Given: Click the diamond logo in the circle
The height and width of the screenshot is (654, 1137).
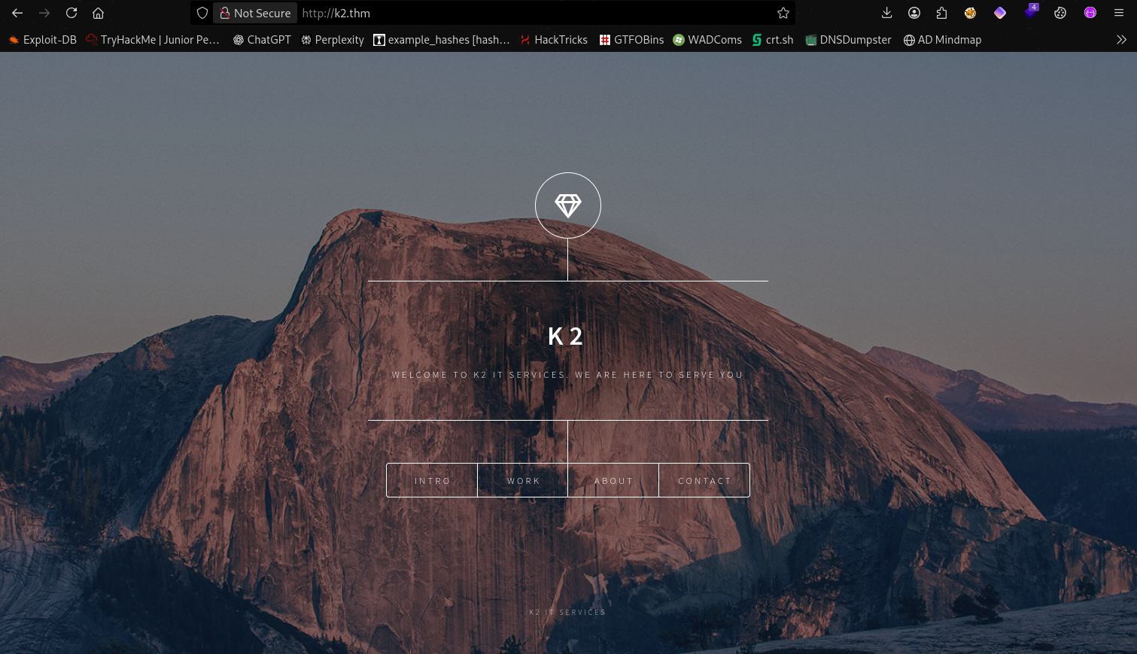Looking at the screenshot, I should pyautogui.click(x=567, y=205).
